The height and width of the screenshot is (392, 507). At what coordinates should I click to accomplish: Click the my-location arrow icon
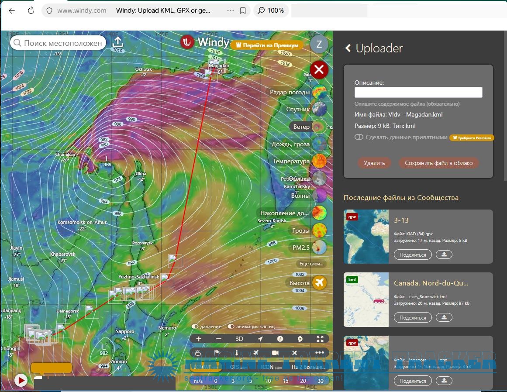pos(260,339)
